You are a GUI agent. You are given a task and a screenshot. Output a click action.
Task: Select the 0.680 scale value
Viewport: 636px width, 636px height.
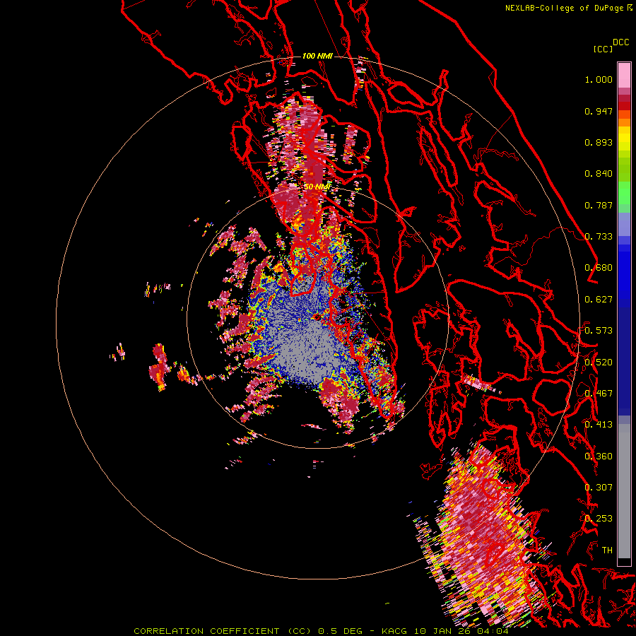click(x=599, y=268)
